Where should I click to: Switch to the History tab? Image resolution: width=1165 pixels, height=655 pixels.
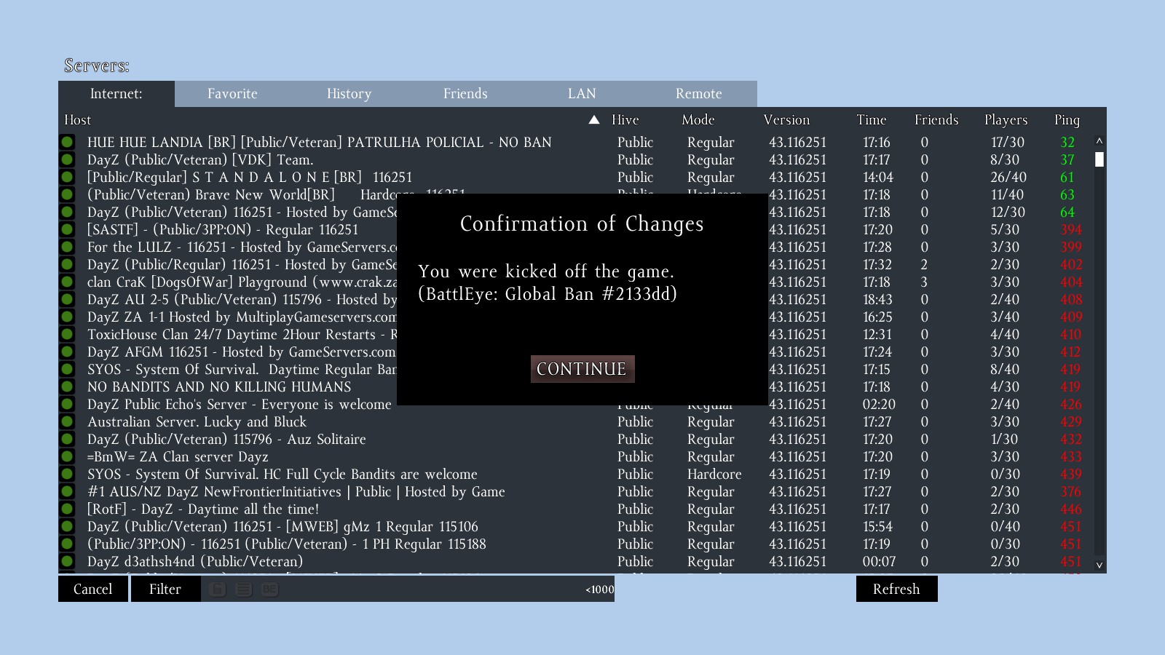pos(349,94)
